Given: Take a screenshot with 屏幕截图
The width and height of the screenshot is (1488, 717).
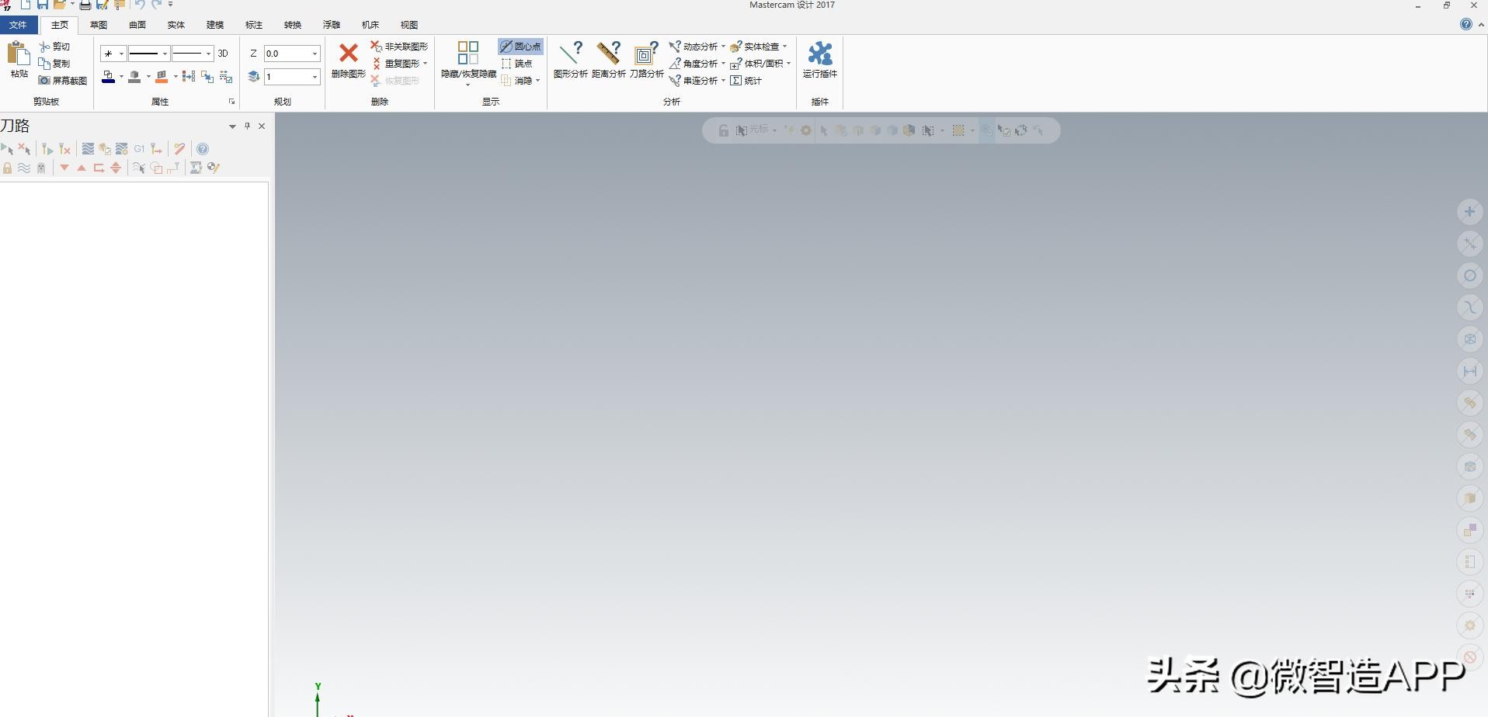Looking at the screenshot, I should [63, 81].
